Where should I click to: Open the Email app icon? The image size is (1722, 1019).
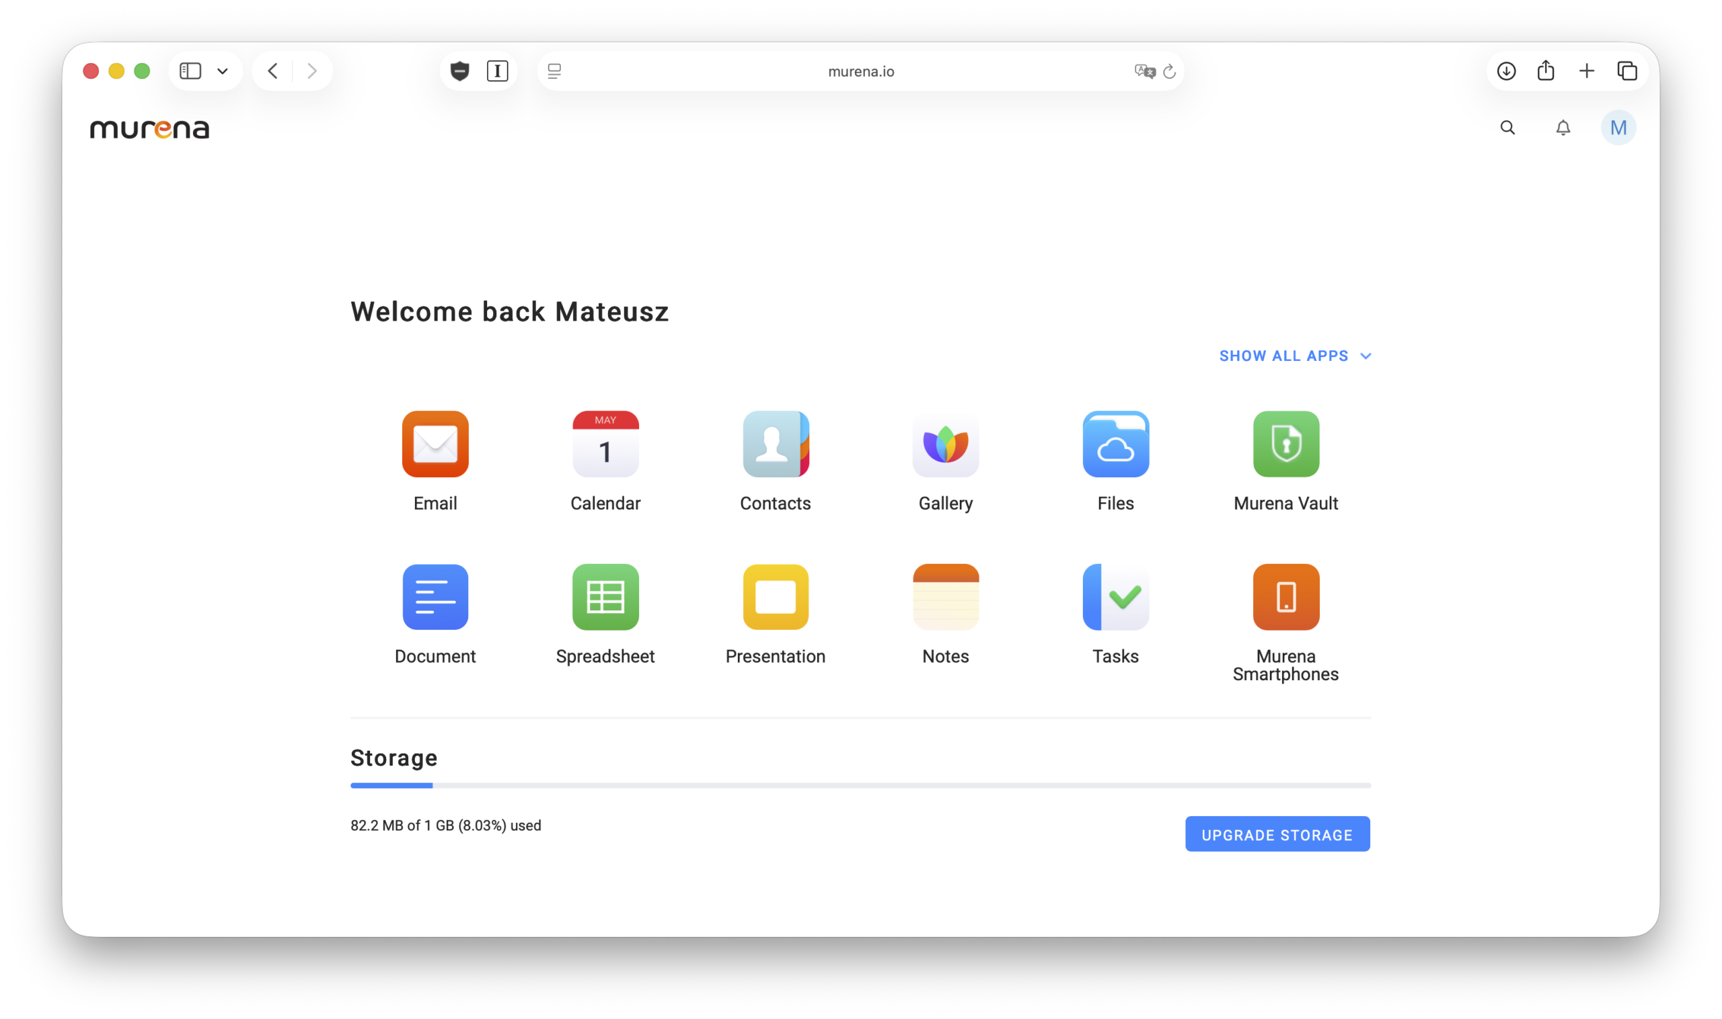(x=435, y=444)
